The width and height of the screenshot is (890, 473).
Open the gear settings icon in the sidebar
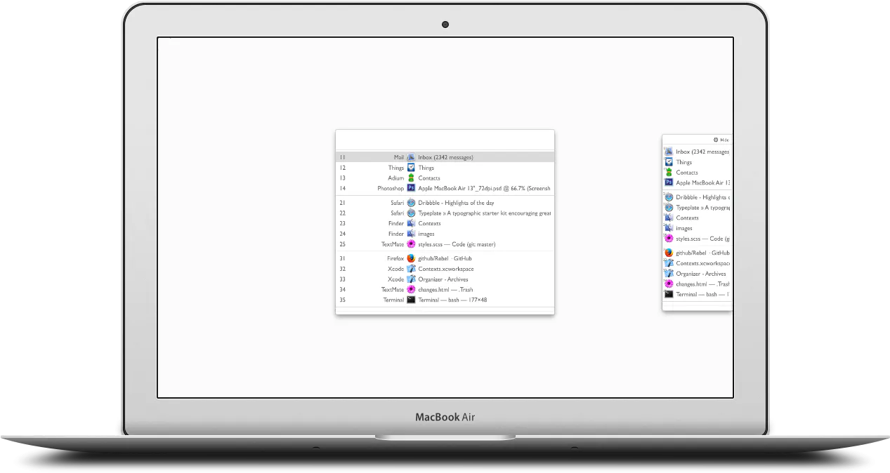click(x=716, y=140)
